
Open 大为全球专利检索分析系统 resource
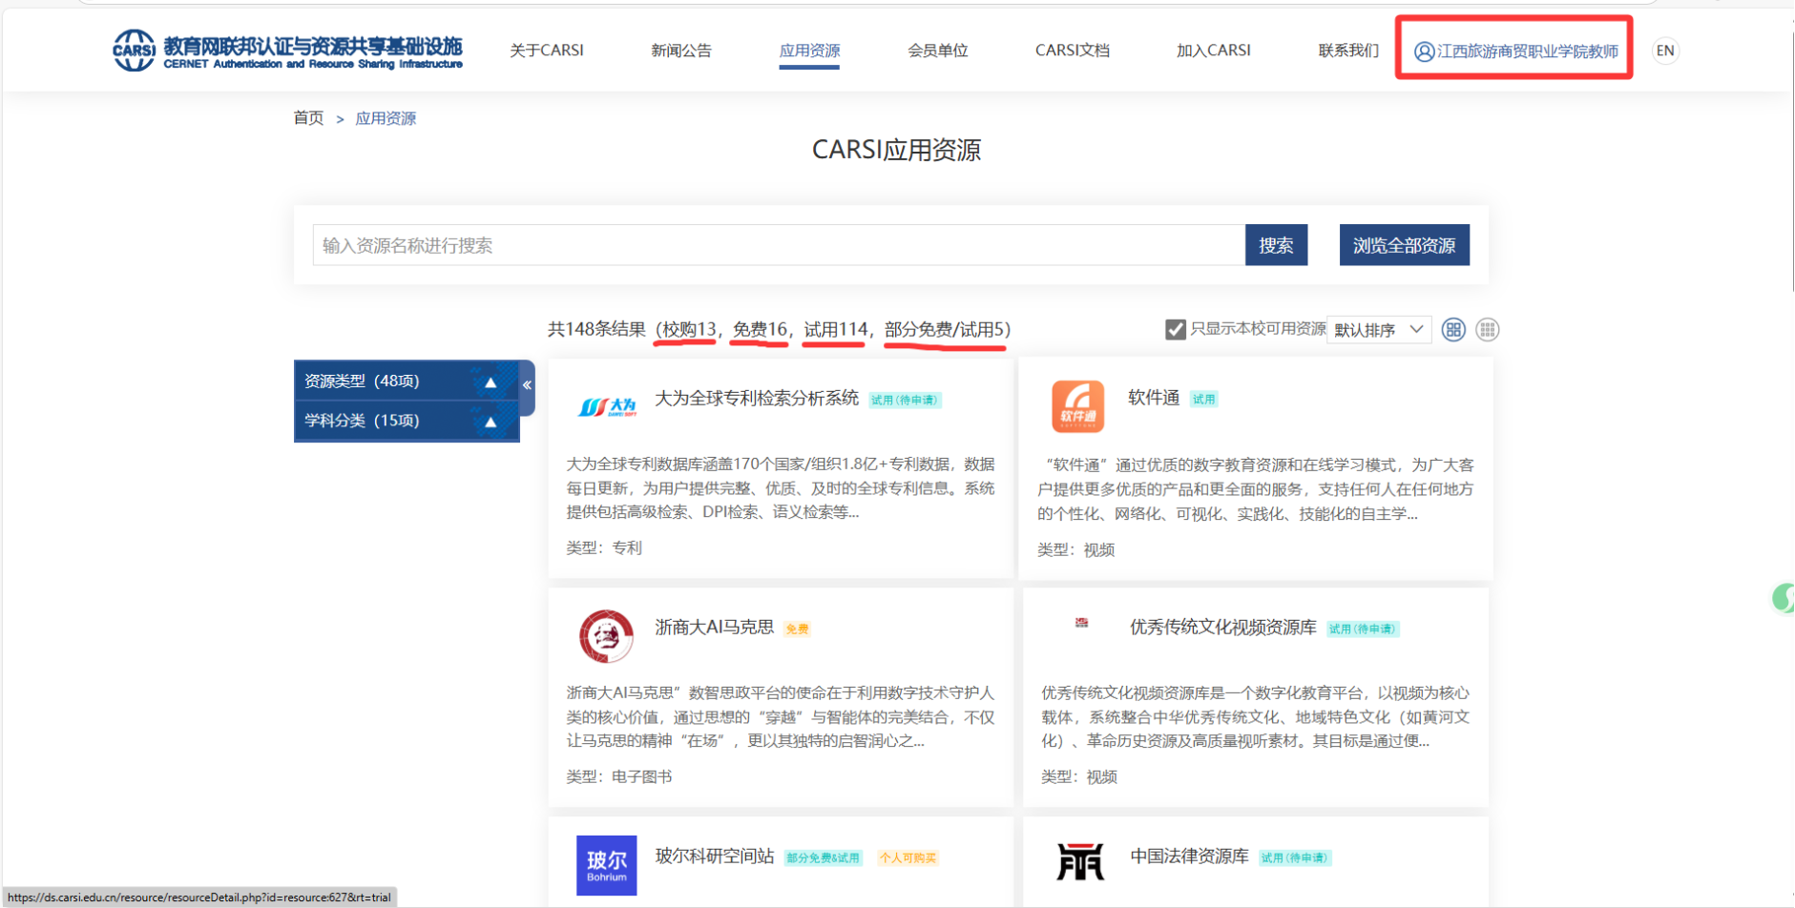point(757,398)
